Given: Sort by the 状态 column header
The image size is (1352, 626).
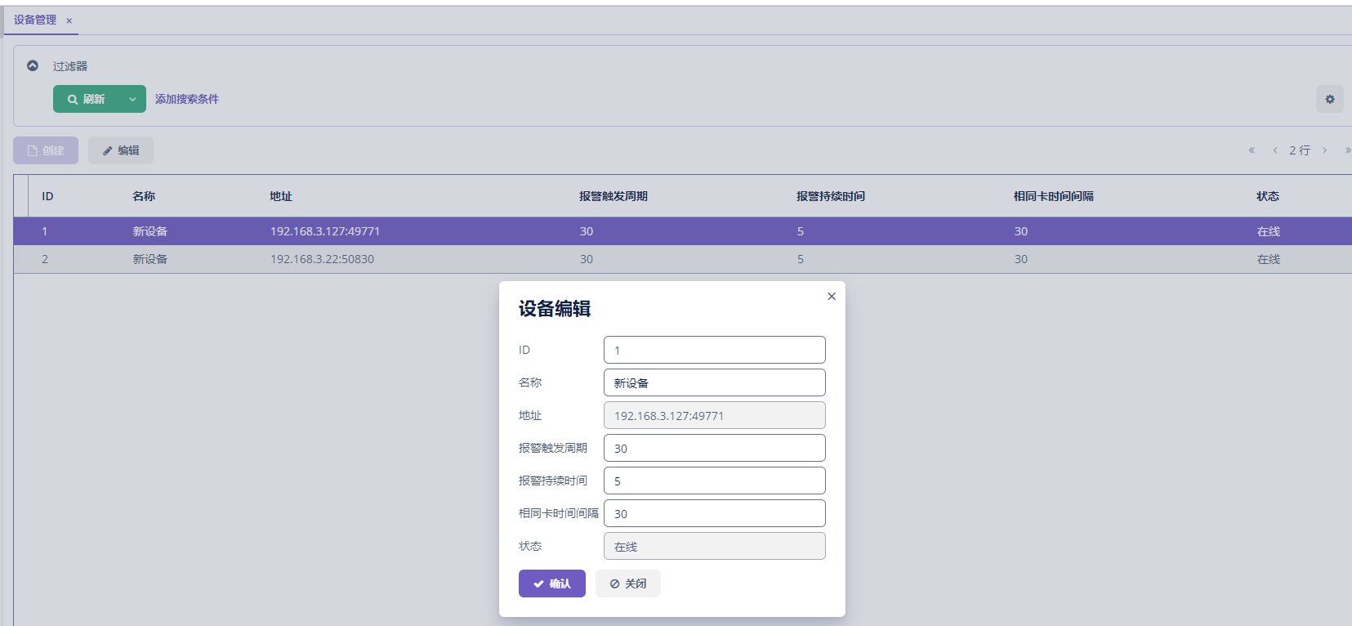Looking at the screenshot, I should point(1268,196).
